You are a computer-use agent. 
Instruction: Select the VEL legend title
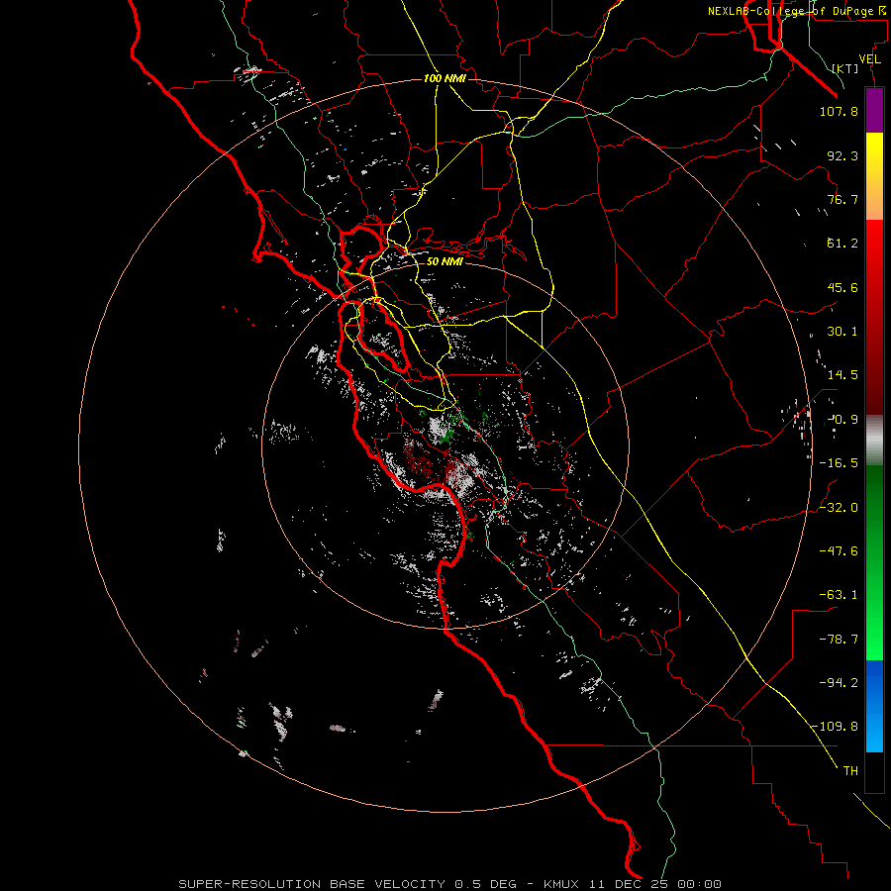(x=870, y=59)
